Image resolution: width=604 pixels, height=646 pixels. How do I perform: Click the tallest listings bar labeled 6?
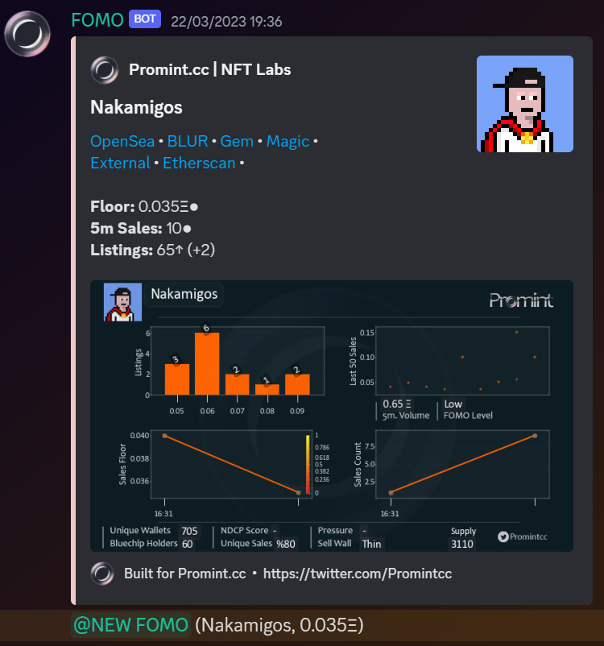[207, 363]
